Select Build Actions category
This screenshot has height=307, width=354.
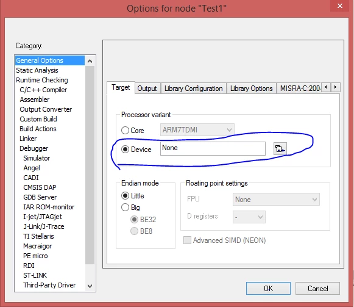(x=38, y=129)
